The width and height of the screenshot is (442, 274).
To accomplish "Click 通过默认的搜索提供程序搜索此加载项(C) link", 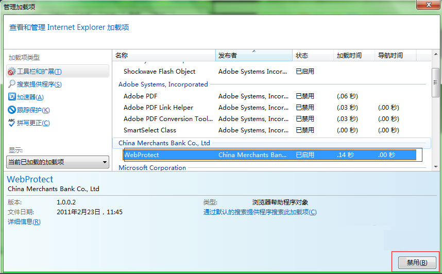I will tap(260, 212).
